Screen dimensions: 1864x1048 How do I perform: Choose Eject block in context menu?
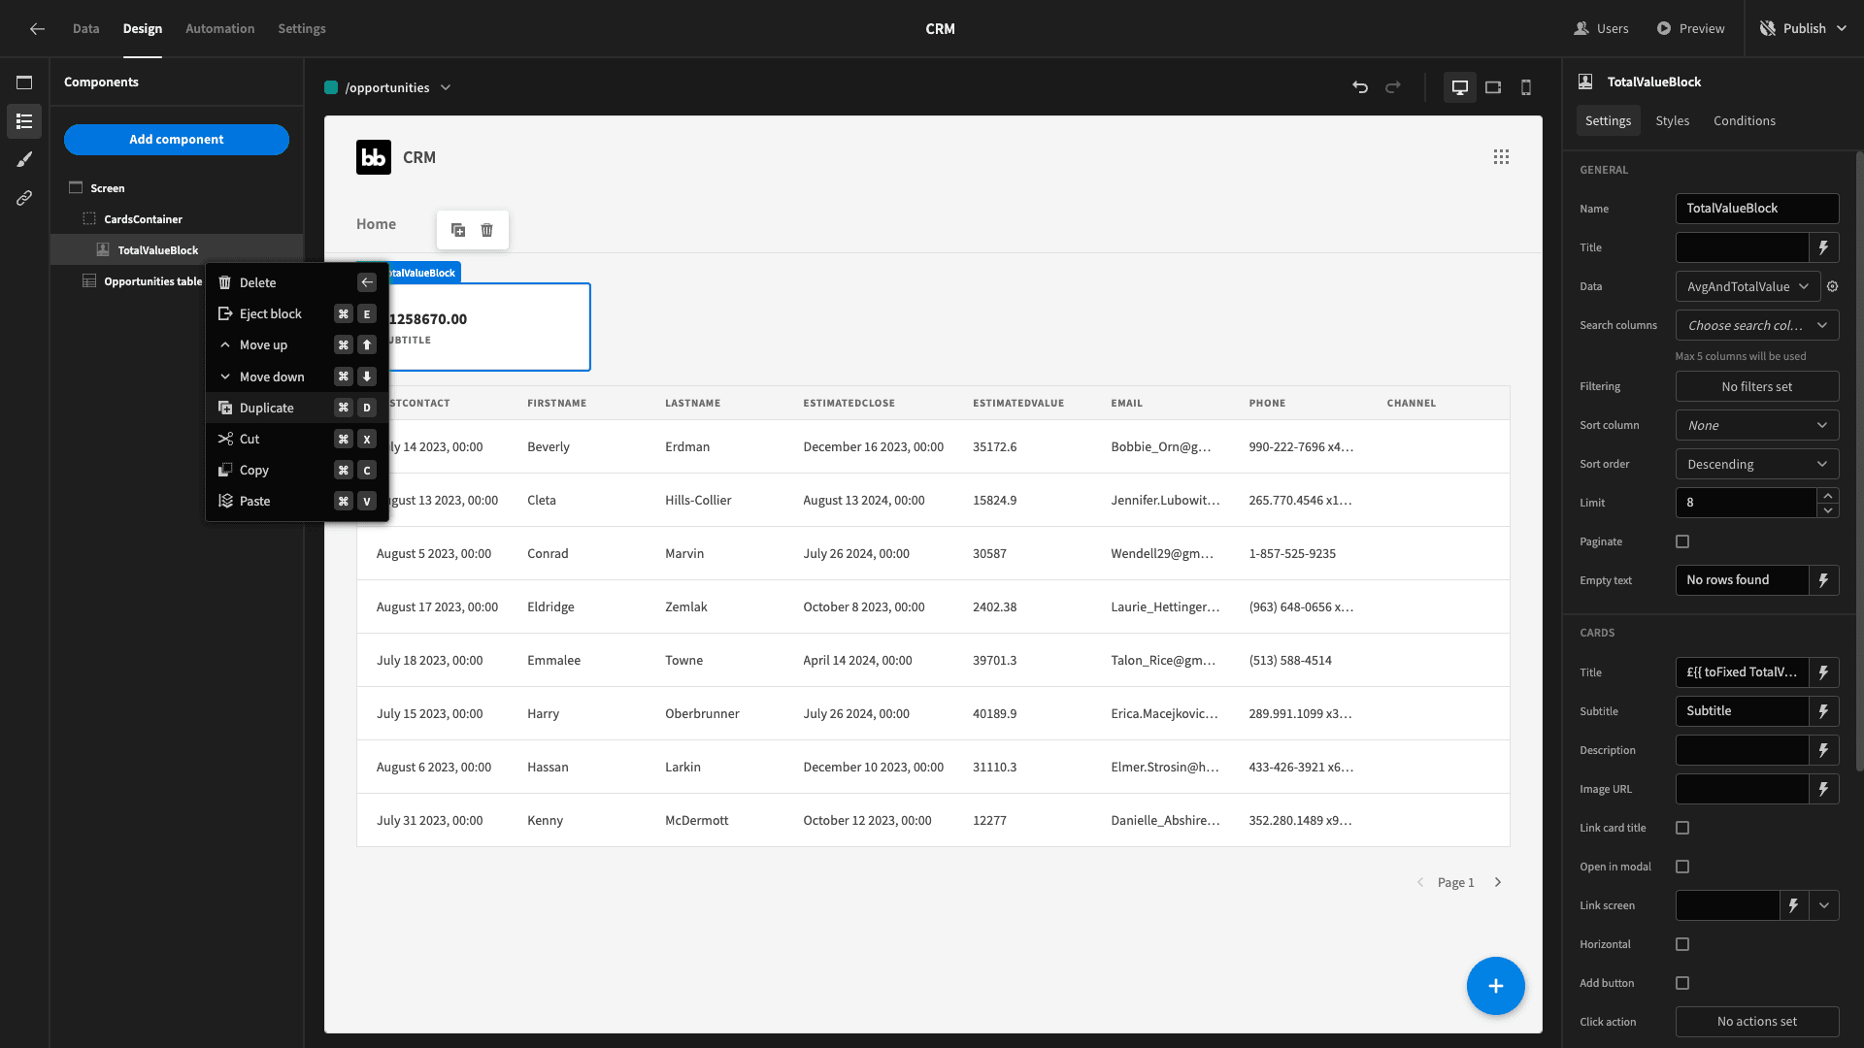pos(297,313)
